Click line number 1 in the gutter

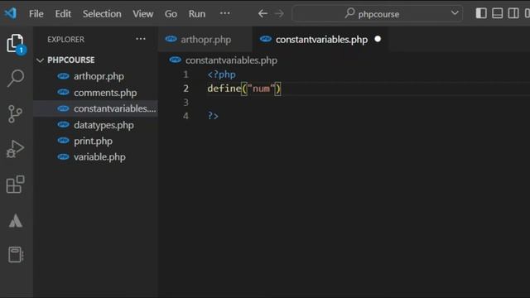(x=185, y=74)
